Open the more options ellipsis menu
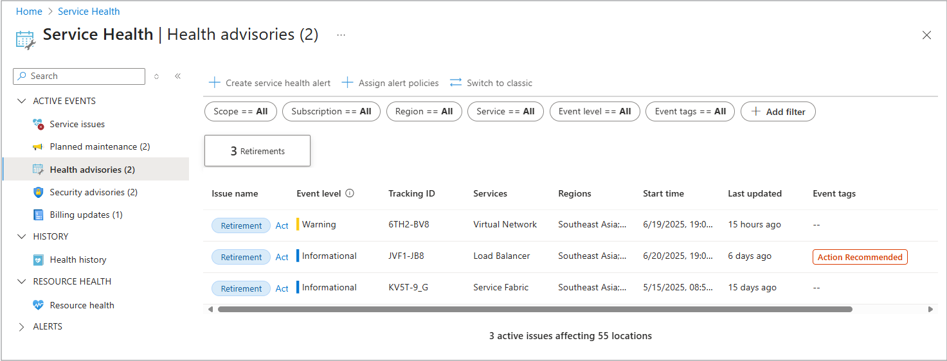 click(341, 35)
